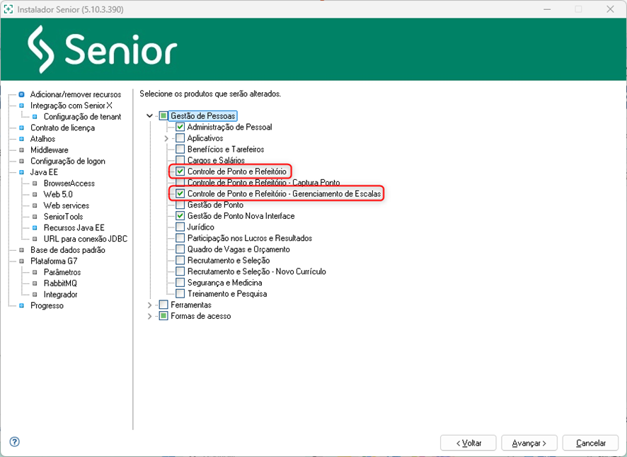
Task: Select Configuração de tenant step
Action: pyautogui.click(x=82, y=117)
